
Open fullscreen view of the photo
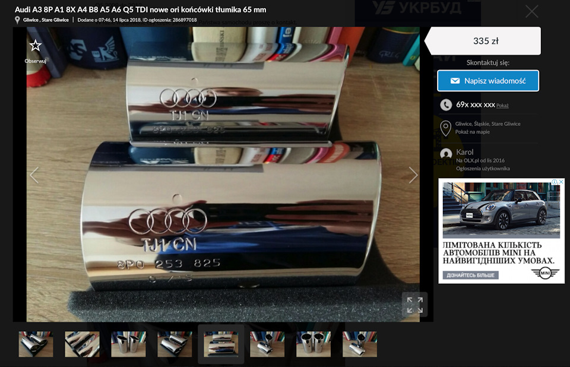pyautogui.click(x=415, y=305)
